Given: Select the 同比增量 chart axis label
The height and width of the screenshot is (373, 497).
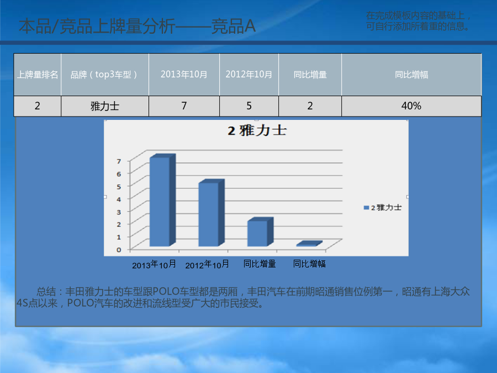Looking at the screenshot, I should tap(260, 264).
